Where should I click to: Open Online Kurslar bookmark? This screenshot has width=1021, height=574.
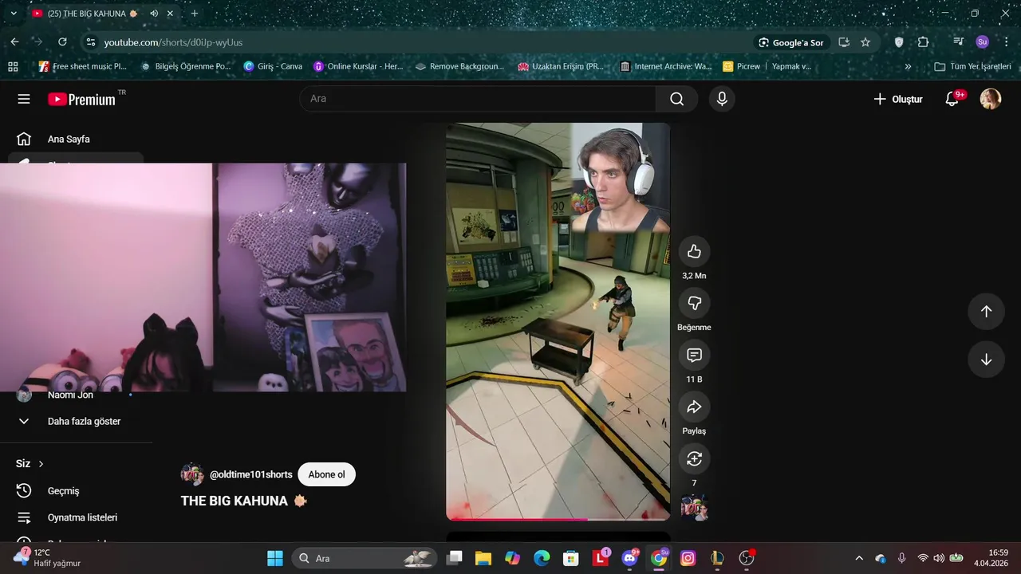[x=358, y=66]
